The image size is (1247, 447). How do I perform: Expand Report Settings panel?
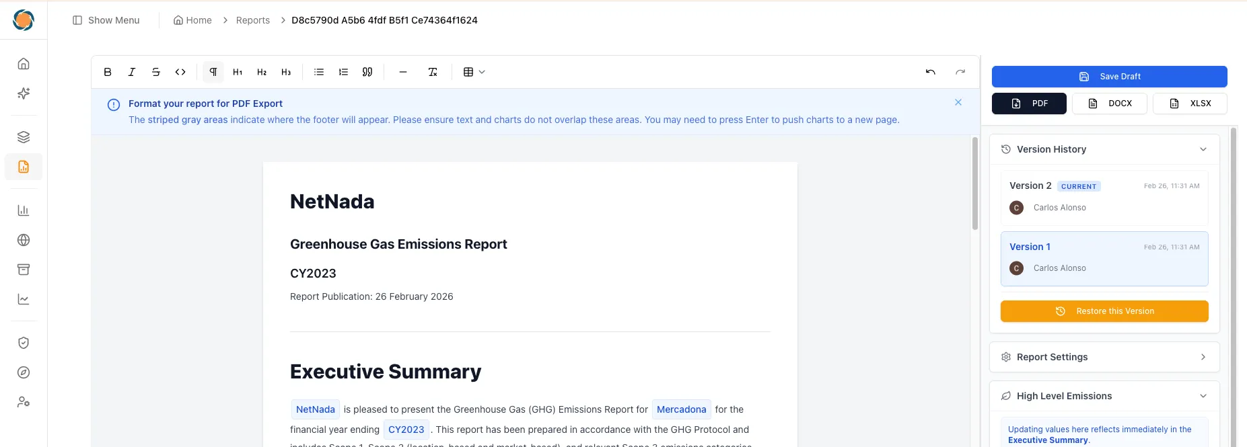pos(1104,357)
